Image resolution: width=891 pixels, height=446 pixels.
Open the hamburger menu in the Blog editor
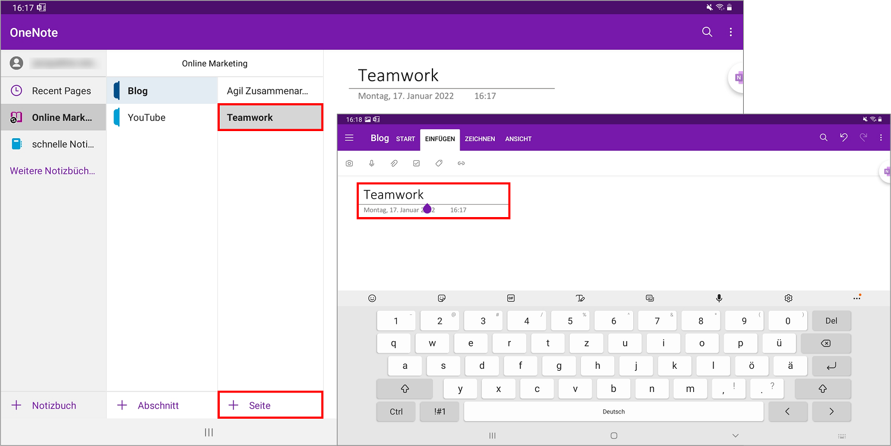[349, 138]
